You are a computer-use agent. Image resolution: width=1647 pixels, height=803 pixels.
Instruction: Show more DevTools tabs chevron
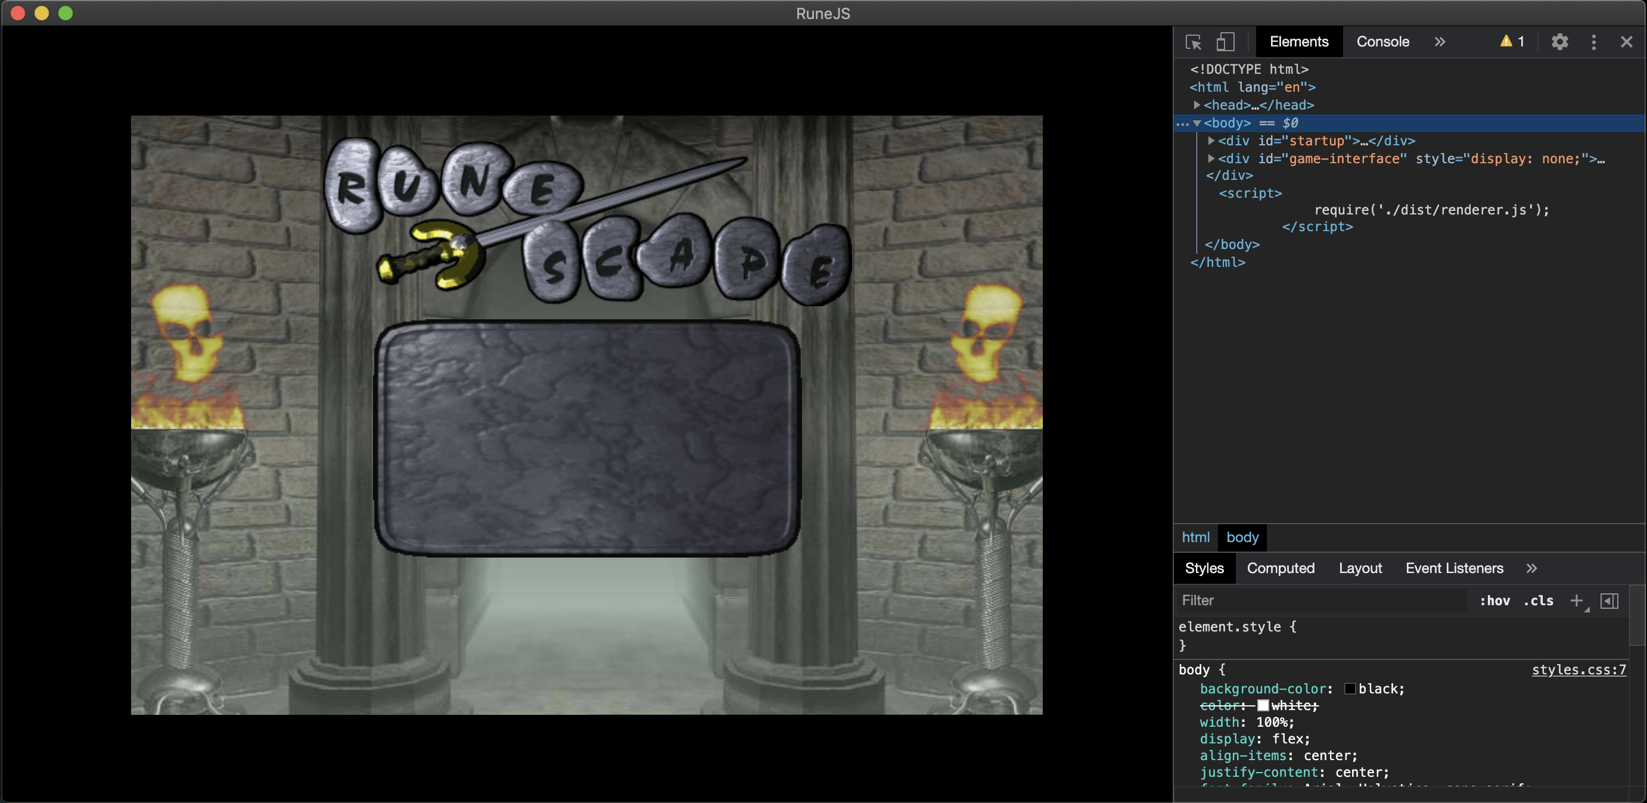pyautogui.click(x=1439, y=42)
